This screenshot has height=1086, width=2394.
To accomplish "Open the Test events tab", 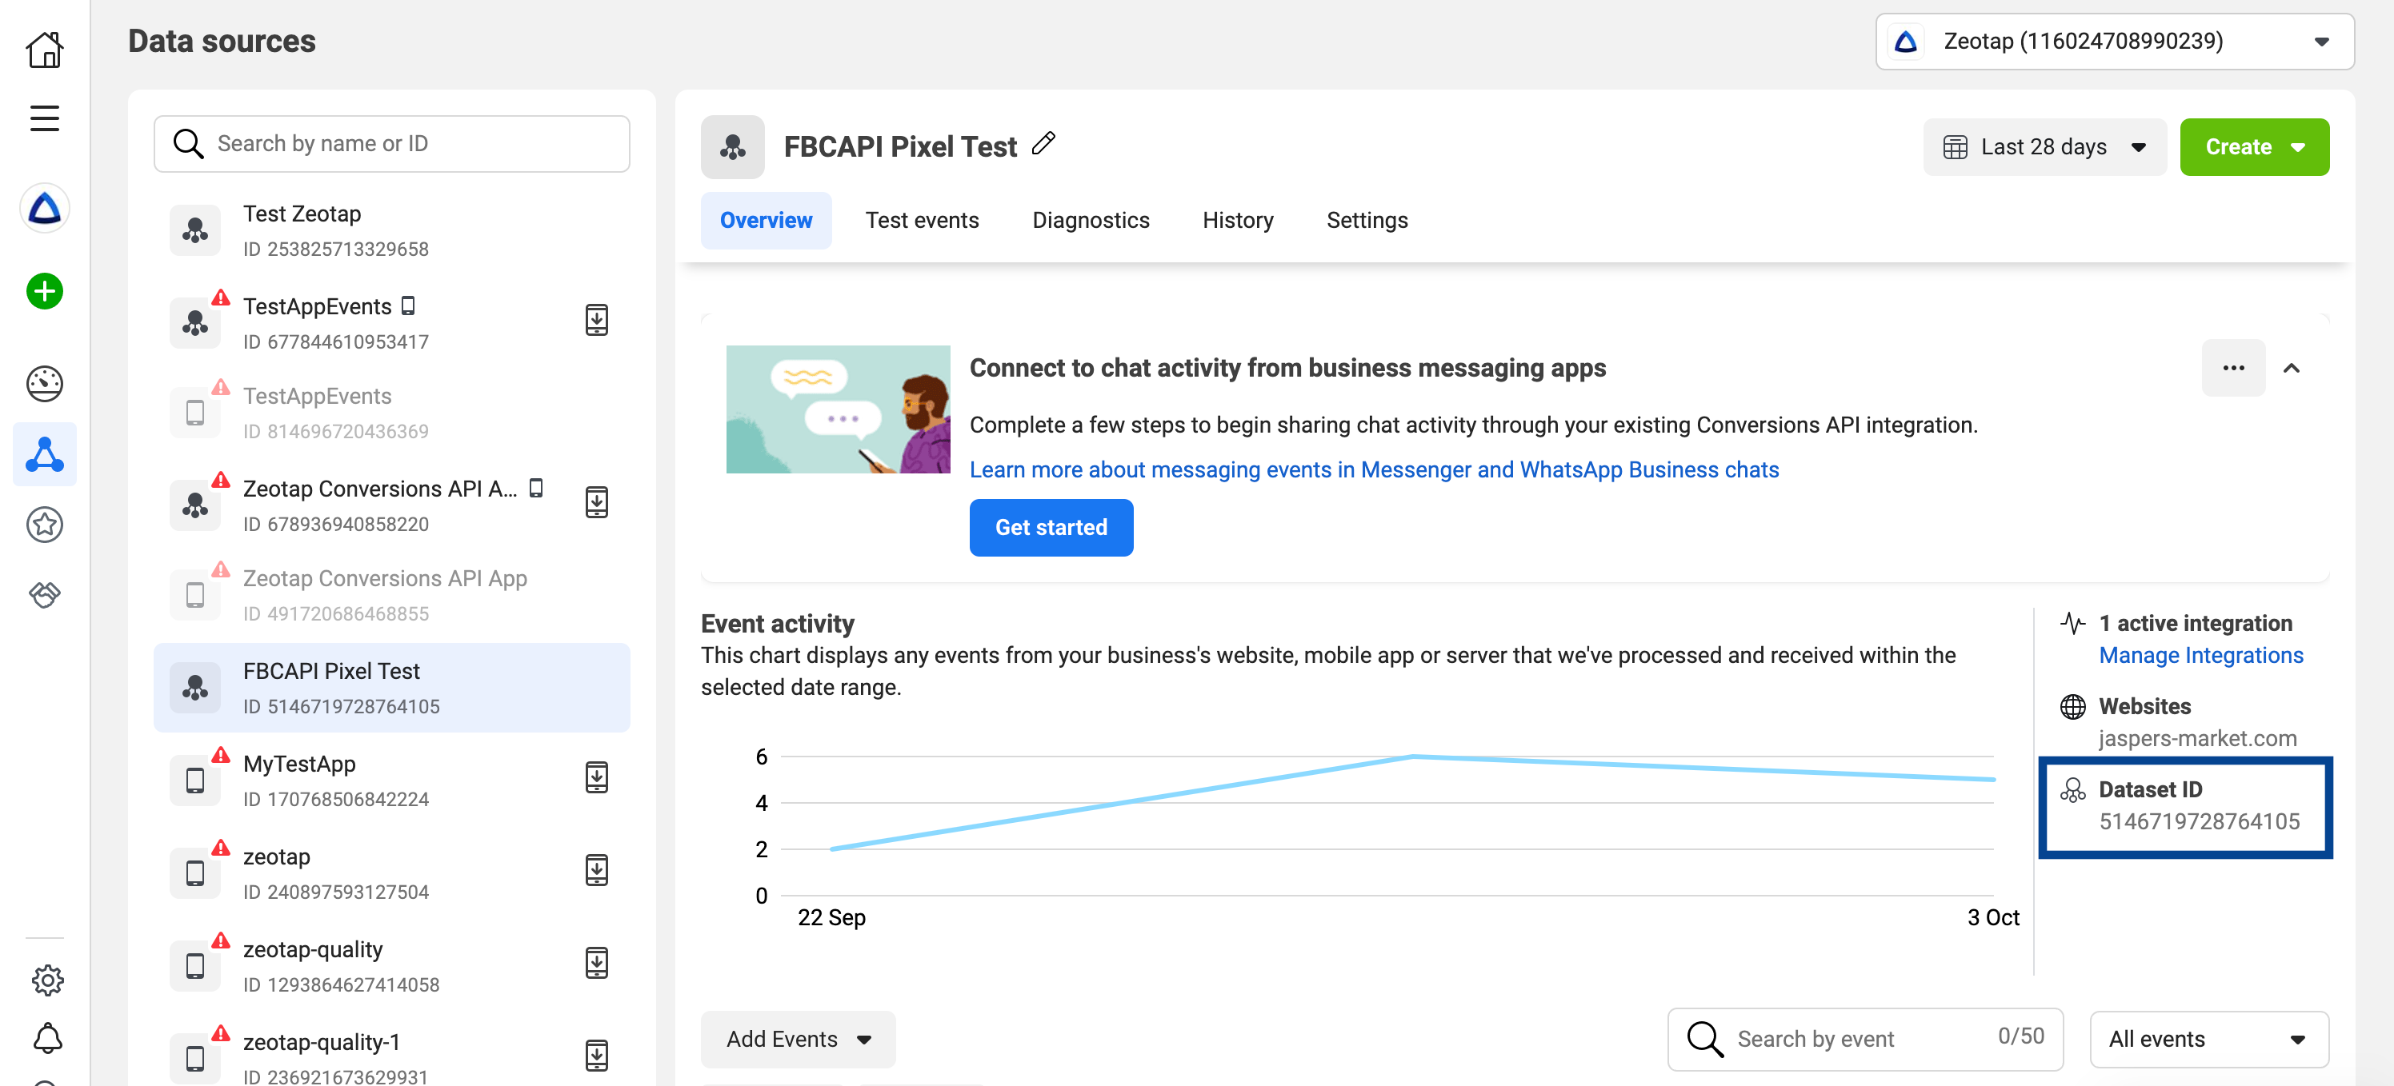I will (x=922, y=220).
